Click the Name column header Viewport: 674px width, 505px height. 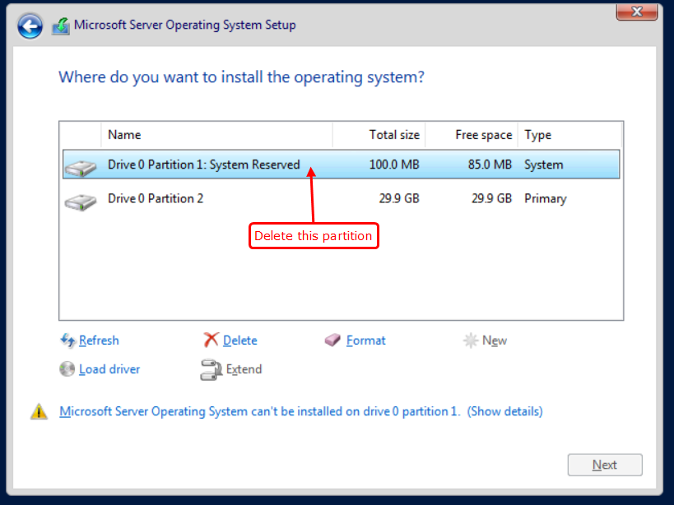pos(216,135)
